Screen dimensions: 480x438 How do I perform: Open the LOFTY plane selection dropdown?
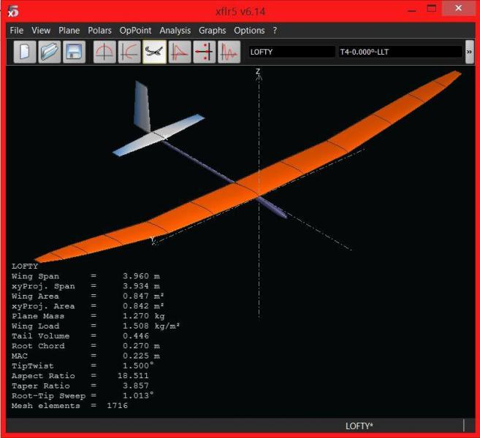291,52
